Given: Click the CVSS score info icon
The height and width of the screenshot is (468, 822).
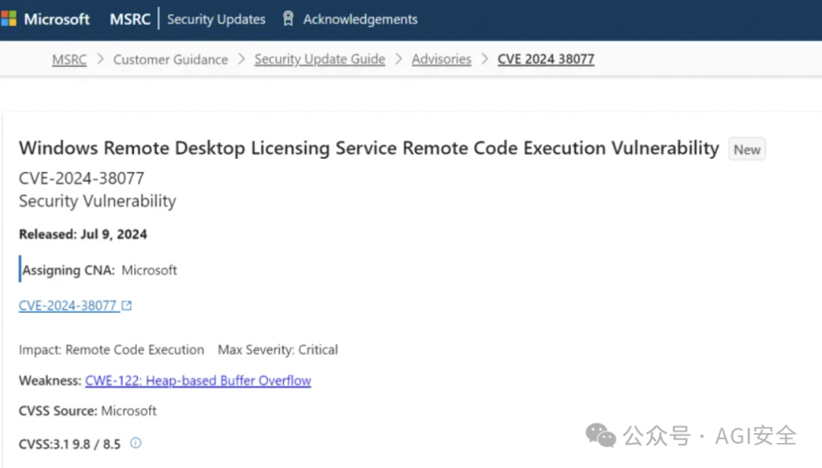Looking at the screenshot, I should (x=135, y=443).
